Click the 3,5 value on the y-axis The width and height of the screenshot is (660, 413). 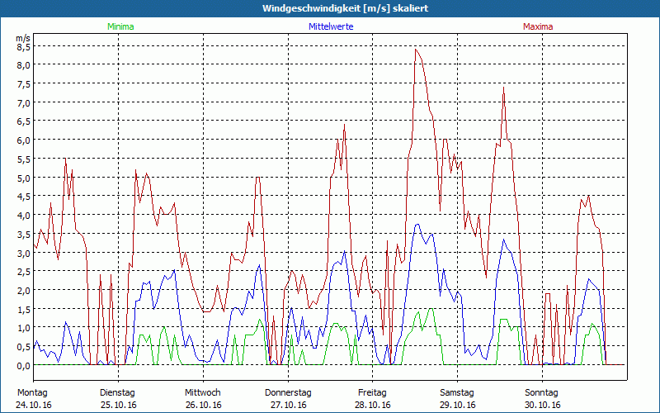tap(23, 235)
